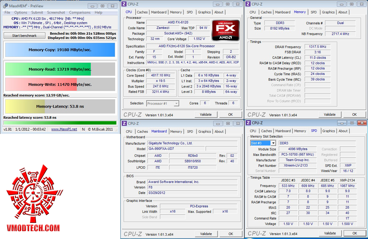Click the CPU-Z logo icon in the CPU window title bar
368x239 pixels.
124,4
